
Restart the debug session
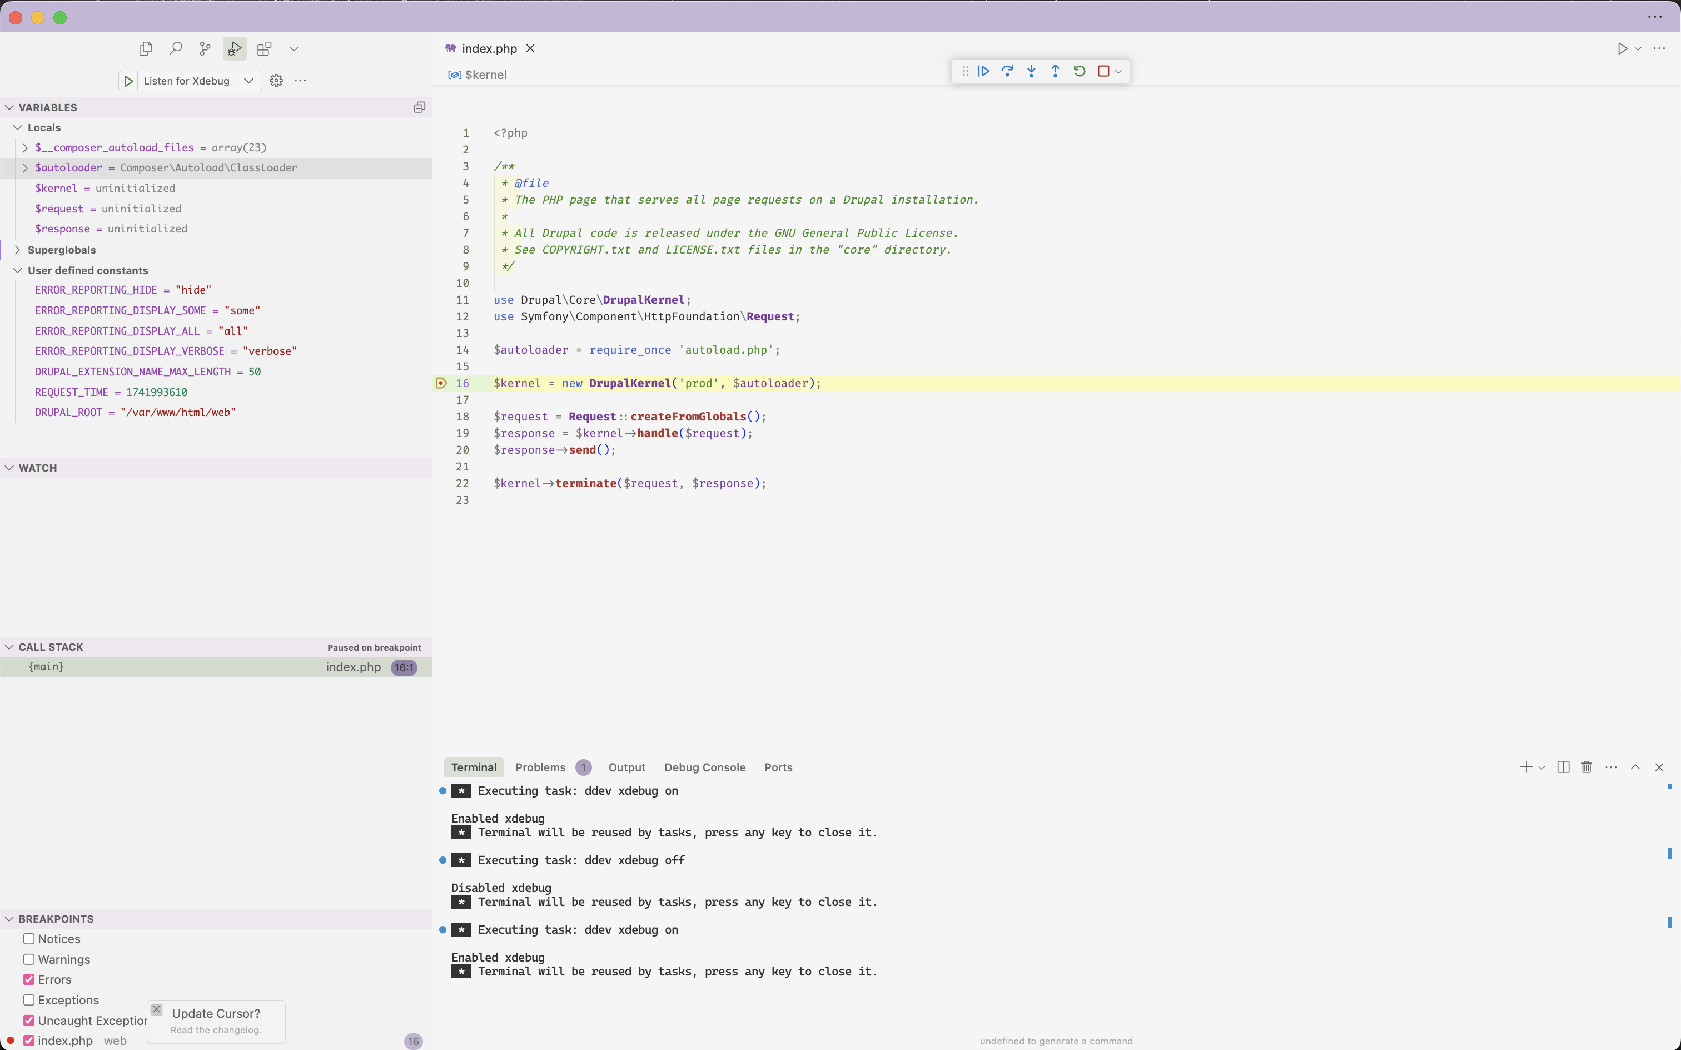[x=1080, y=71]
